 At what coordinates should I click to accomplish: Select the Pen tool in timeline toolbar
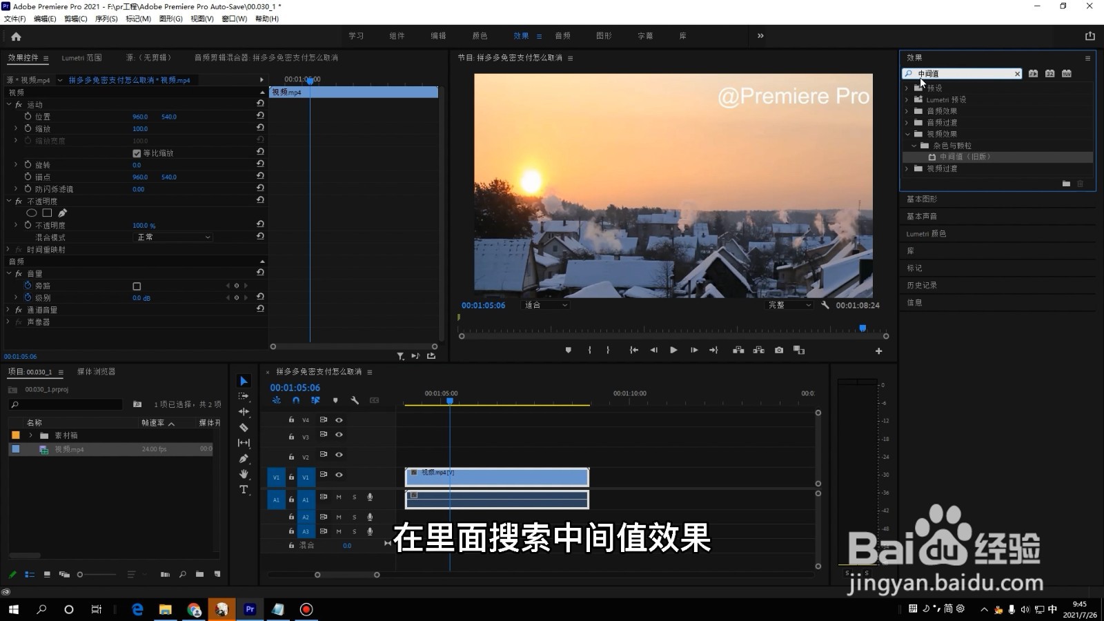244,459
